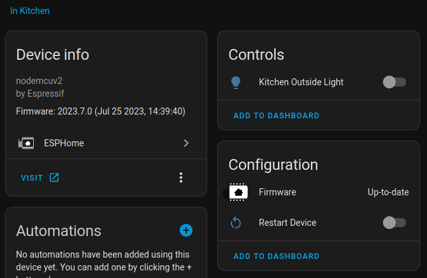Click the Restart Device refresh icon

tap(236, 223)
